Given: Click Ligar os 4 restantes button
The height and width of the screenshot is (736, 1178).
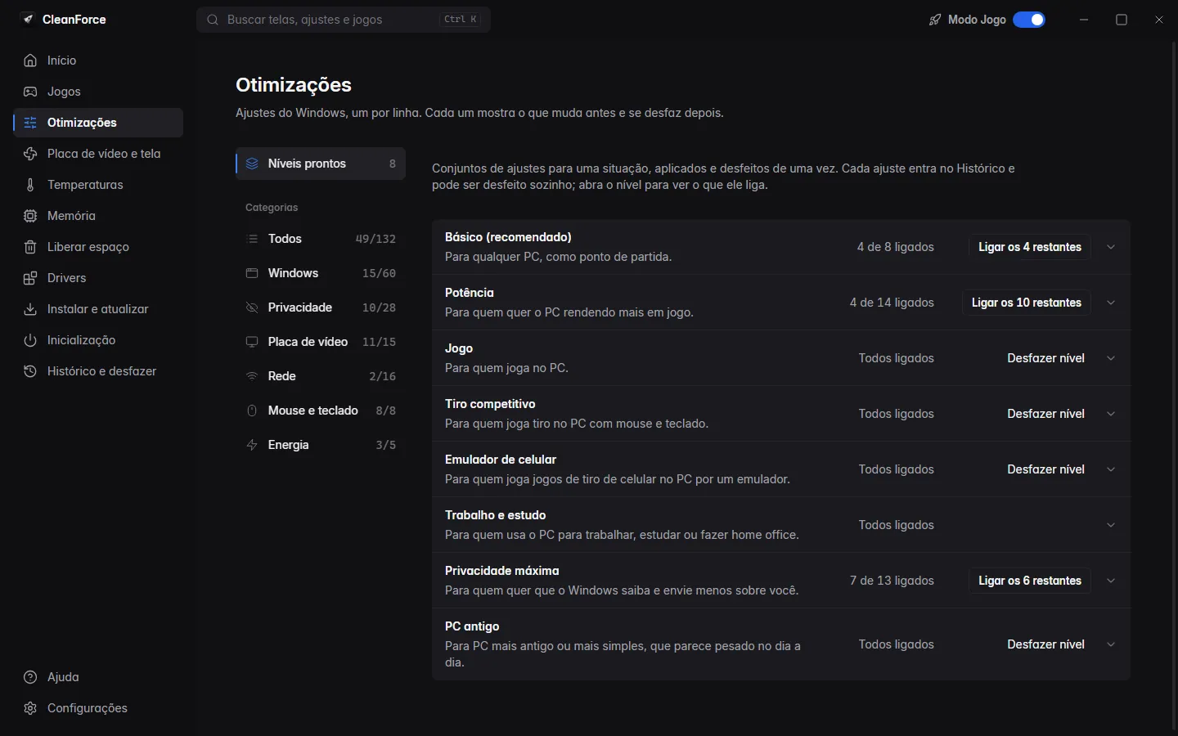Looking at the screenshot, I should (1030, 247).
